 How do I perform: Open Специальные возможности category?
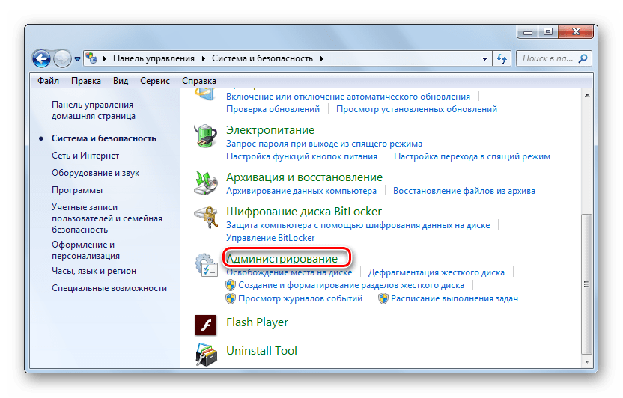pyautogui.click(x=109, y=288)
